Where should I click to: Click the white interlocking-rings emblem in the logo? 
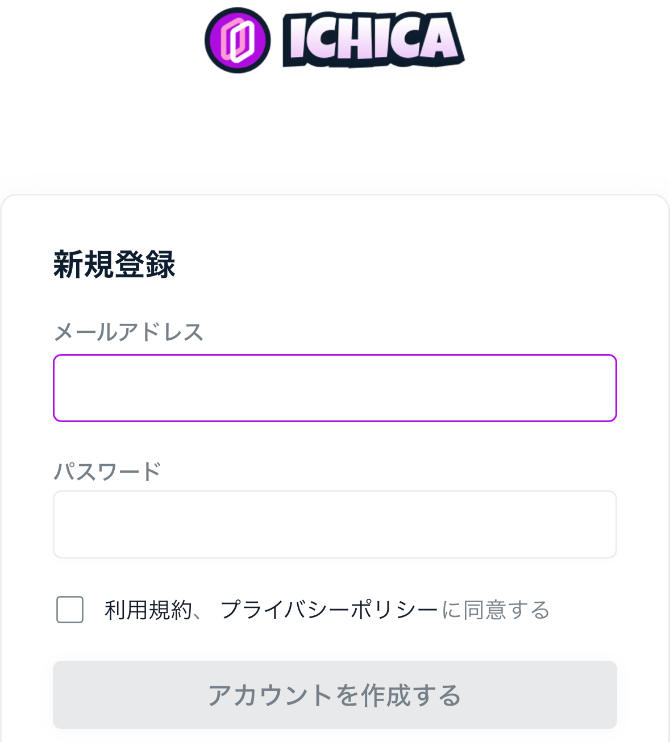tap(238, 40)
